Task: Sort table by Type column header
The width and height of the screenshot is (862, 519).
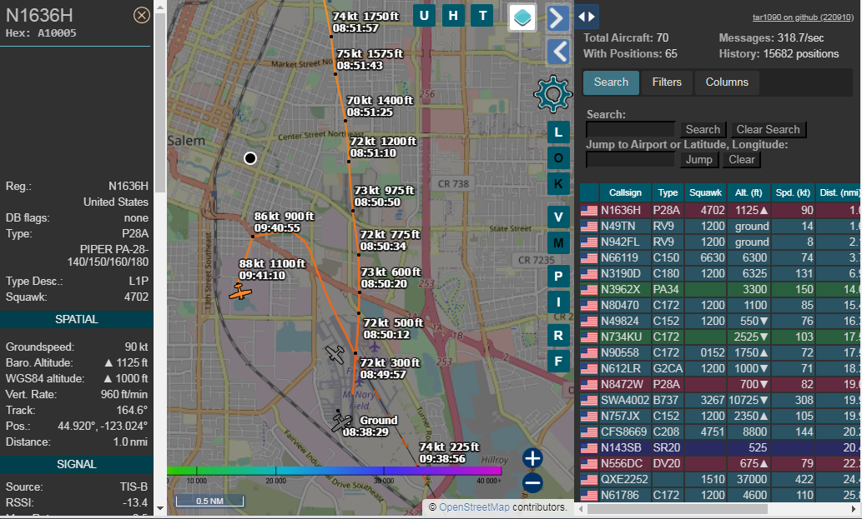Action: (668, 192)
